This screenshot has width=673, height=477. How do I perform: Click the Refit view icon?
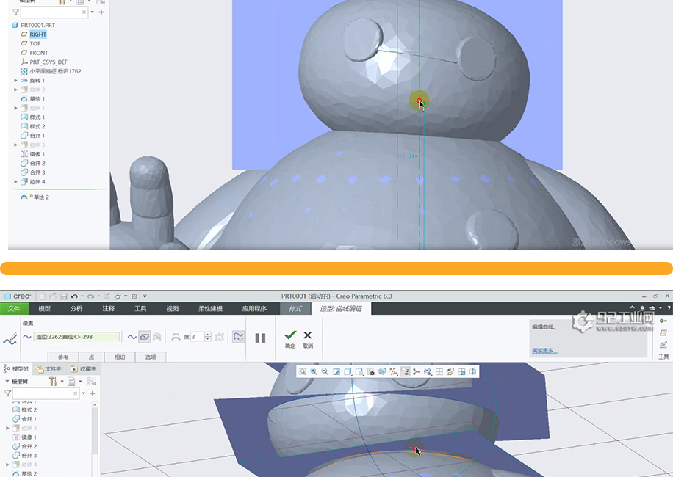click(303, 371)
